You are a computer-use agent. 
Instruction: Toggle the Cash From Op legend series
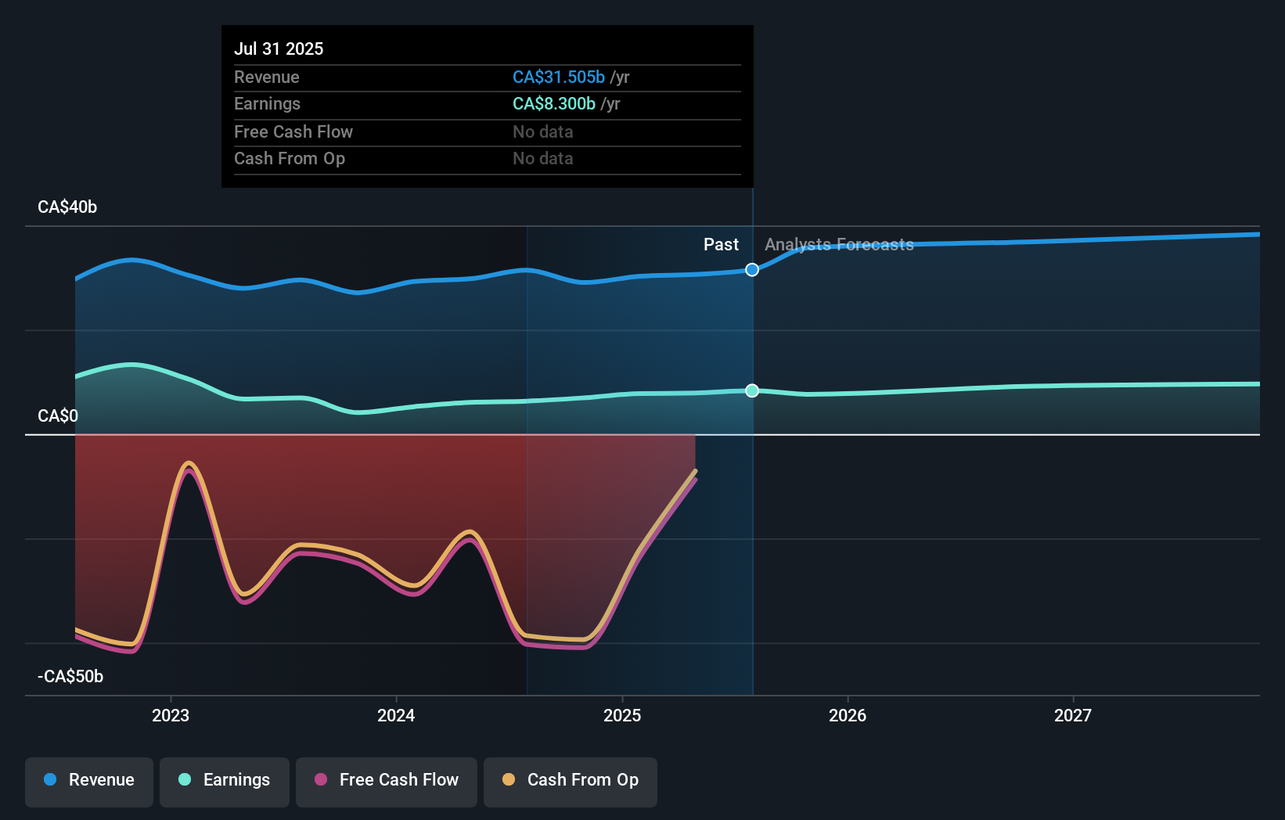(571, 782)
